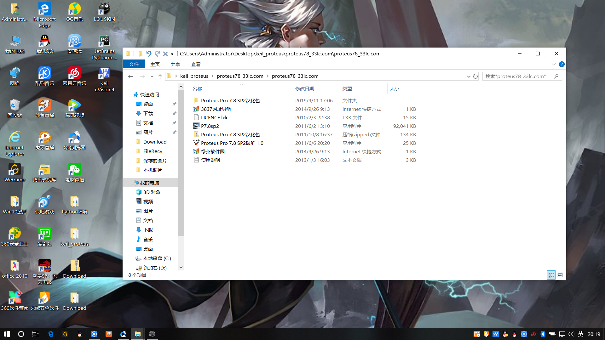The image size is (605, 340).
Task: Click the search box field
Action: click(x=517, y=76)
